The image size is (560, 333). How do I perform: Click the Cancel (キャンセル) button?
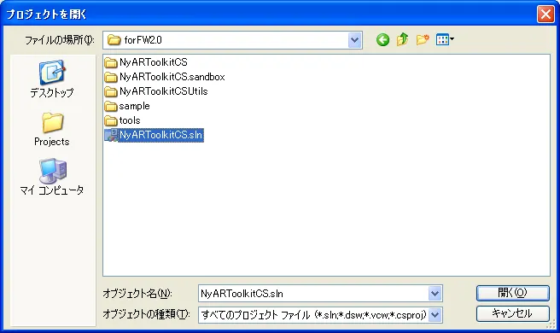[513, 313]
